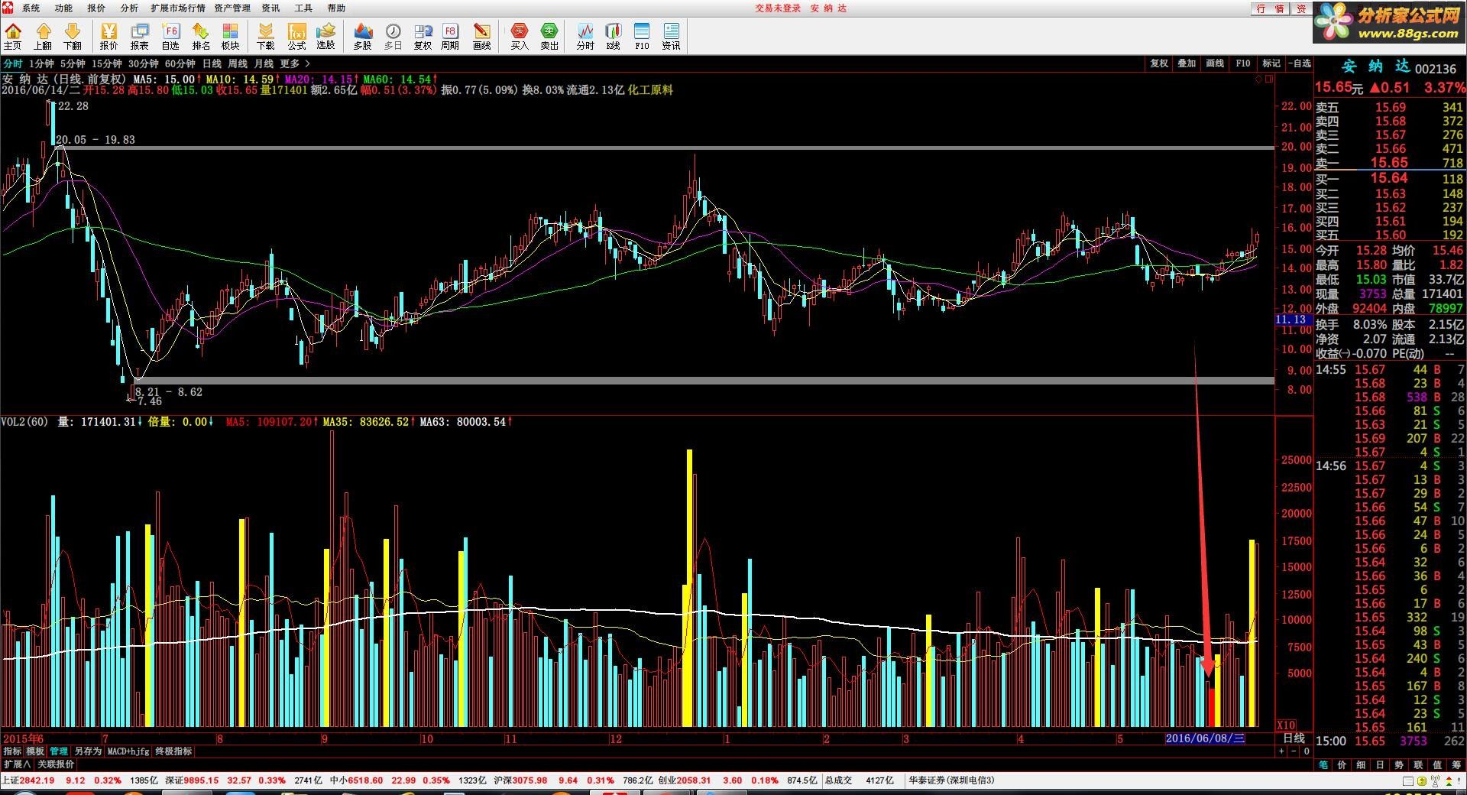Select the 5分钟 period tab
1467x795 pixels.
(x=73, y=63)
